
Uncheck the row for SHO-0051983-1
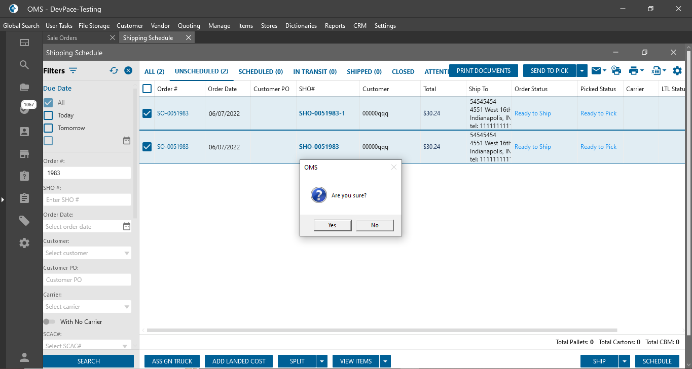pyautogui.click(x=147, y=113)
